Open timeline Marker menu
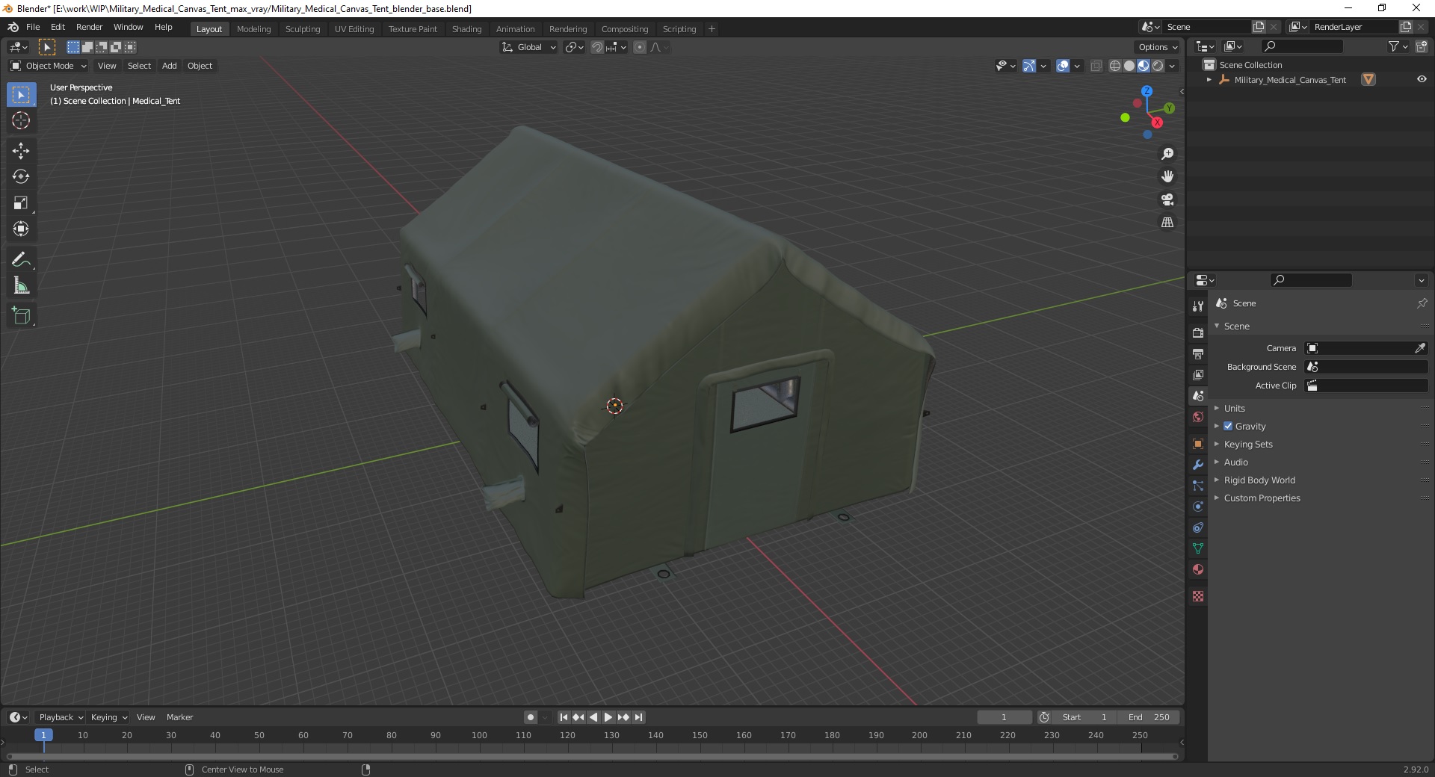Screen dimensions: 1435x777 [179, 717]
